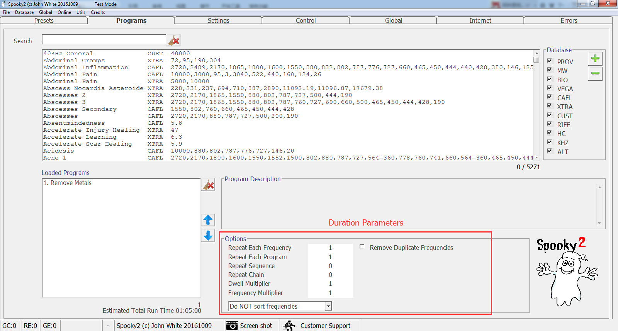Select the Abdominal Inflammation program row
Image resolution: width=618 pixels, height=331 pixels.
click(288, 67)
